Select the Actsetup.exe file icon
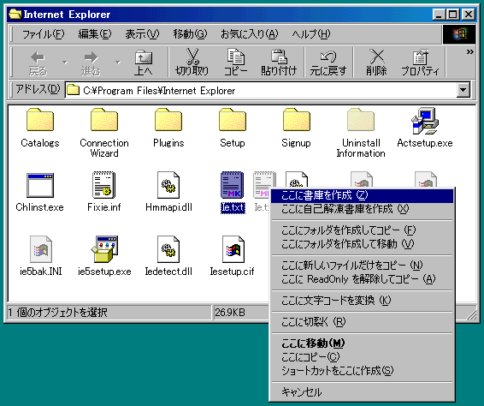 pyautogui.click(x=425, y=121)
